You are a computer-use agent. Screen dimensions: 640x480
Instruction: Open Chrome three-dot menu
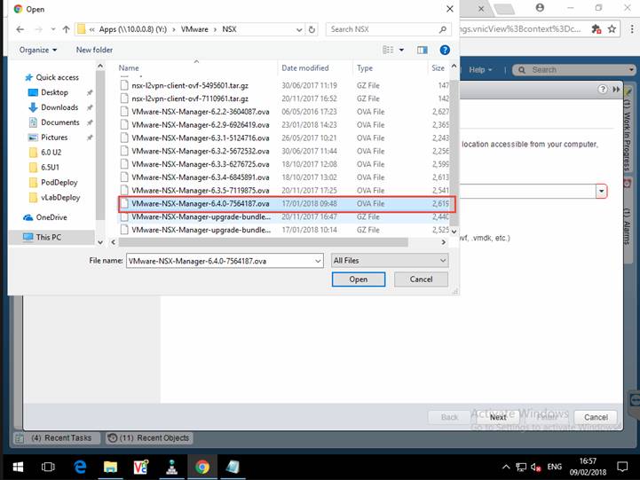click(632, 29)
